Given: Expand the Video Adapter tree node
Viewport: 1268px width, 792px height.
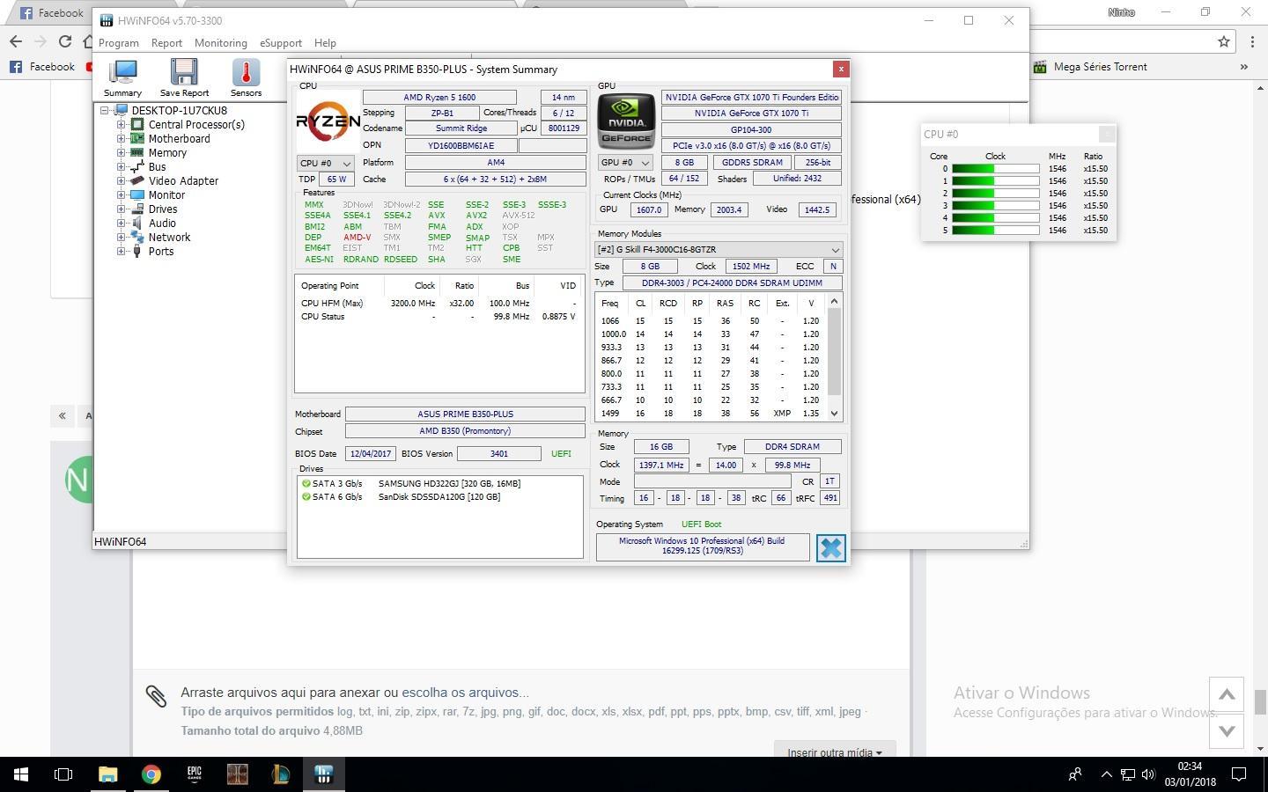Looking at the screenshot, I should coord(121,181).
